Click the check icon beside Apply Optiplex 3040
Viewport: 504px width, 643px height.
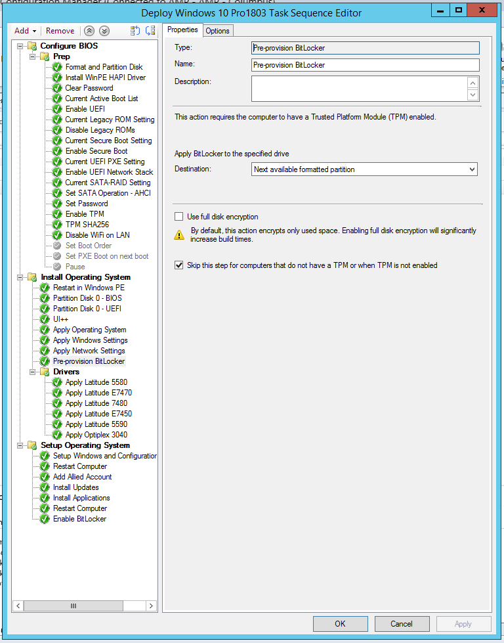[x=57, y=435]
